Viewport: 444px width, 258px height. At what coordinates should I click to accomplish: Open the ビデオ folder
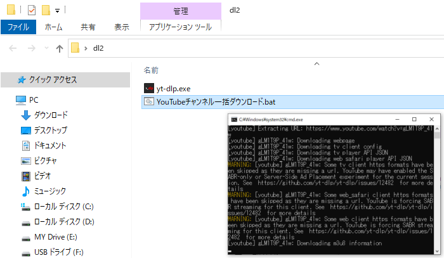click(x=42, y=176)
